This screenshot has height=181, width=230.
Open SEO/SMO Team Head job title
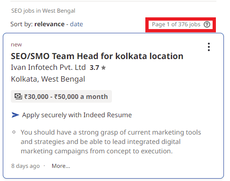[x=97, y=56]
